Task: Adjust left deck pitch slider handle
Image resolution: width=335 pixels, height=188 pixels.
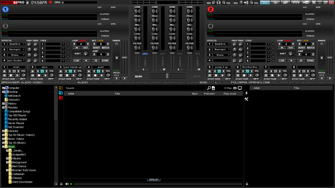Action: 124,58
